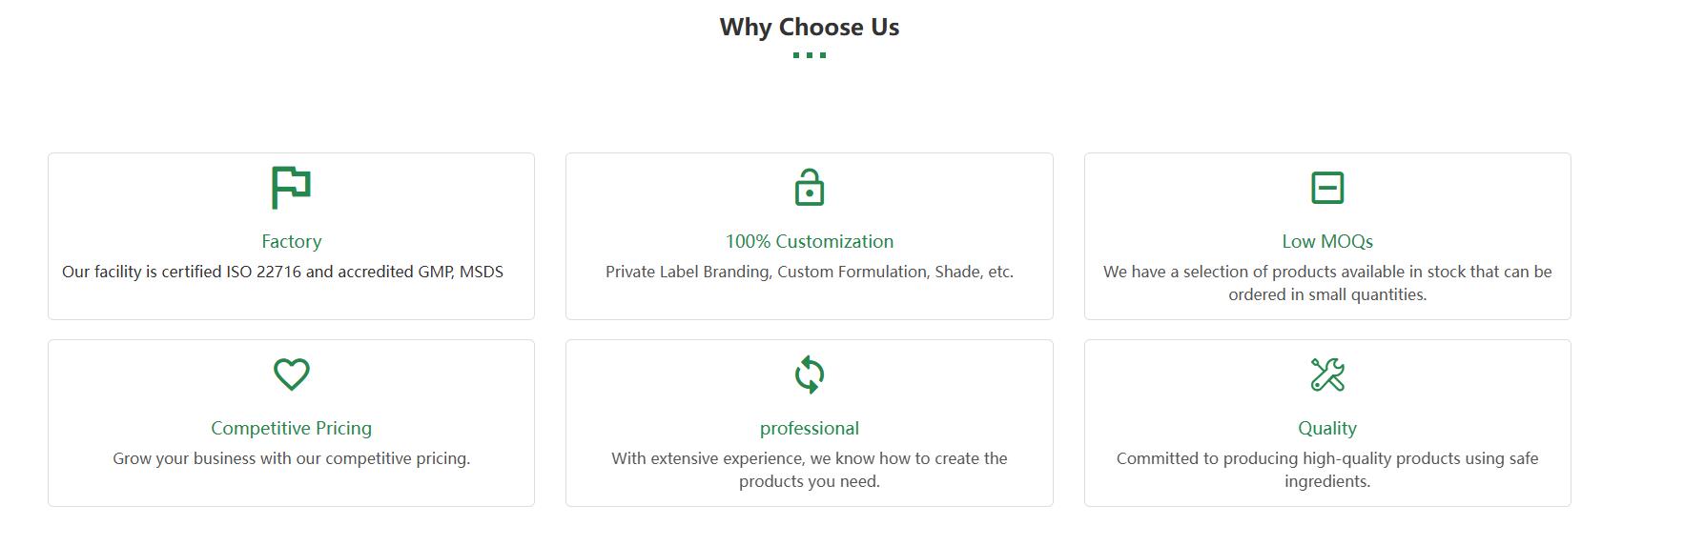Click the refresh arrows icon above professional
This screenshot has width=1705, height=546.
809,374
